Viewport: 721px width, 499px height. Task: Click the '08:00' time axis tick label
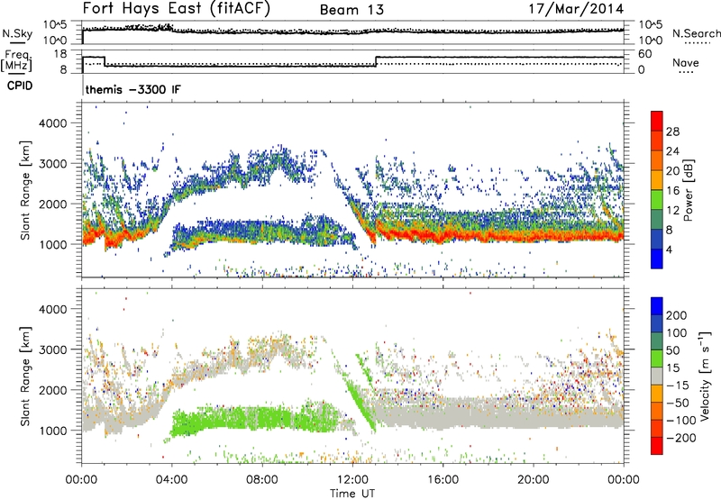(x=262, y=480)
